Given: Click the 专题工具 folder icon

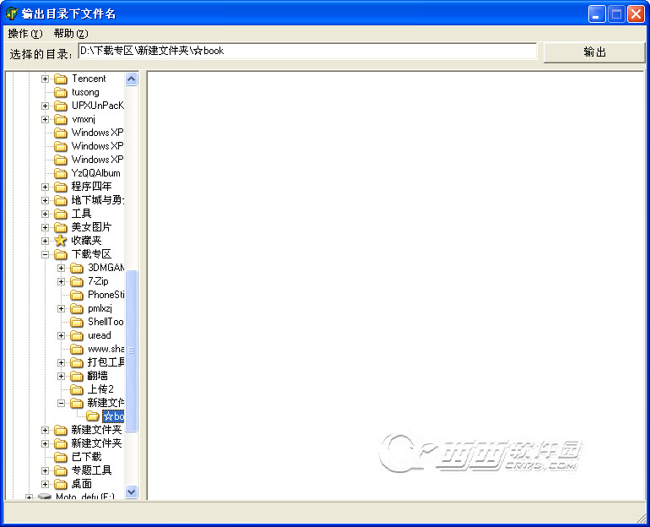Looking at the screenshot, I should (61, 470).
